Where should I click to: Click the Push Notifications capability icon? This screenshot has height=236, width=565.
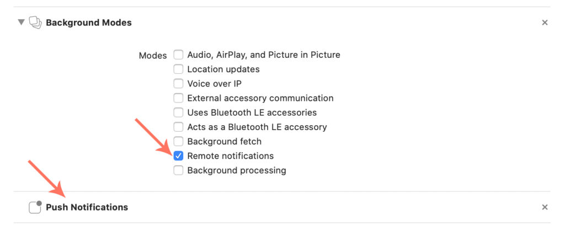coord(35,207)
